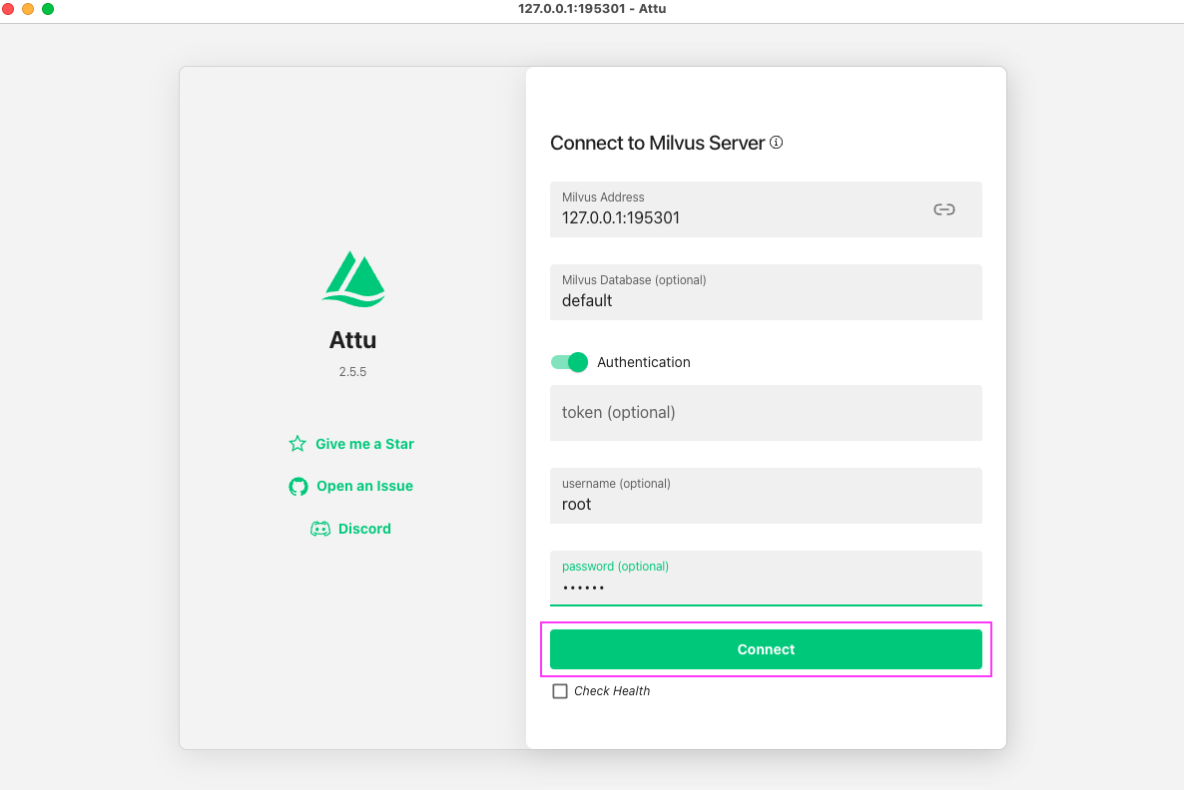Focus the Milvus Address input field
Screen dimensions: 1184x790
(x=766, y=209)
